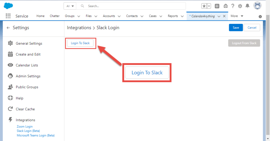Click the Logout From Slack button

click(x=244, y=43)
